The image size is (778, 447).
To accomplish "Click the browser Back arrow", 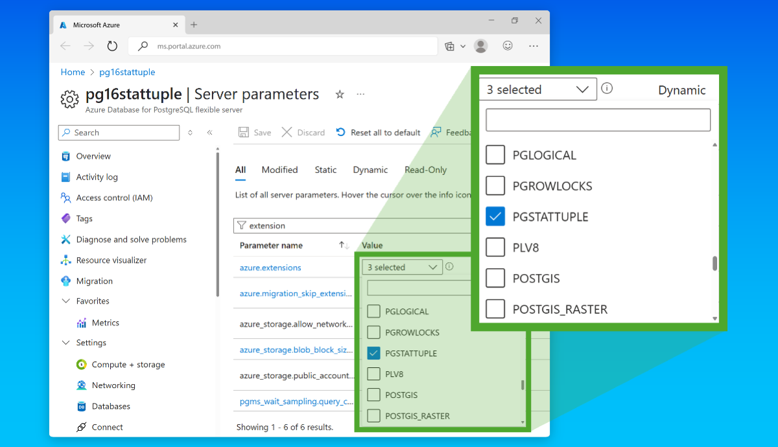I will pos(65,46).
